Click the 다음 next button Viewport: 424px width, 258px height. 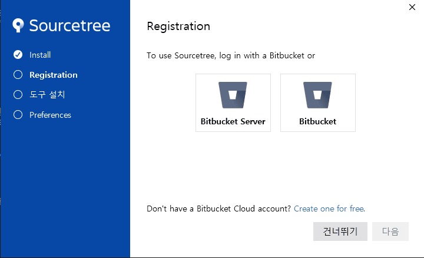(390, 231)
